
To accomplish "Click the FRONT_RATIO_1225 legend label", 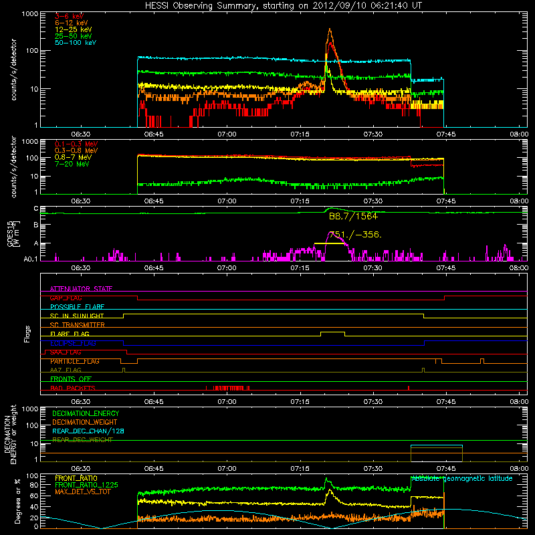I will 86,485.
